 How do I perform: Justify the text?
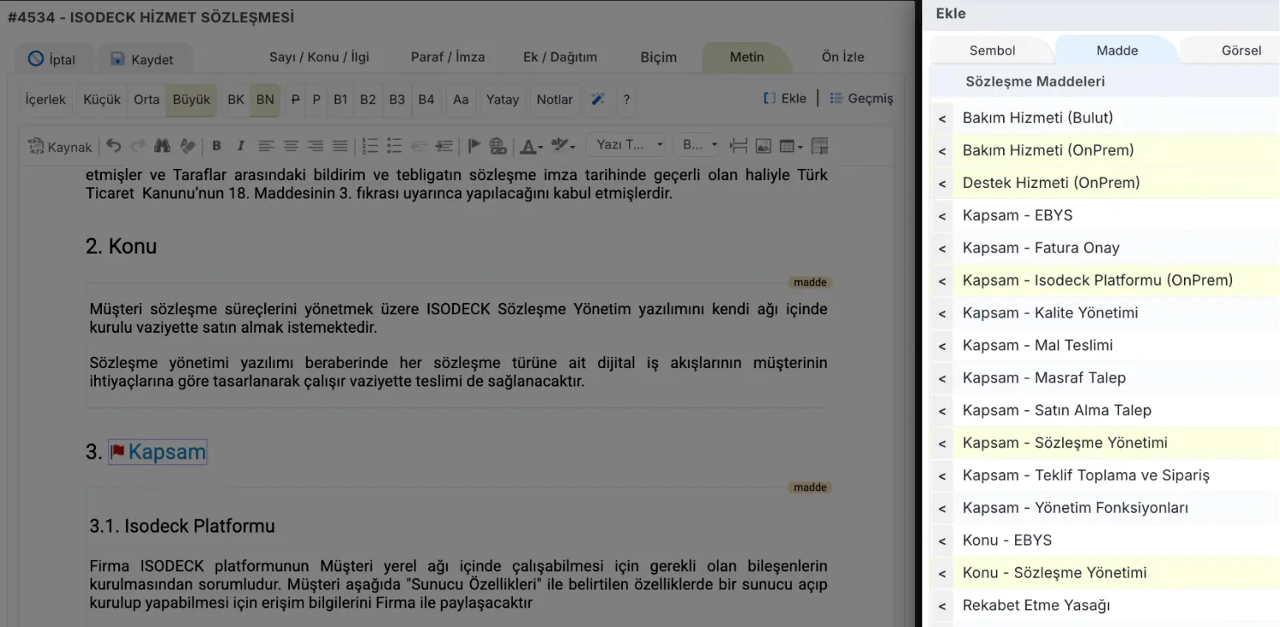340,146
